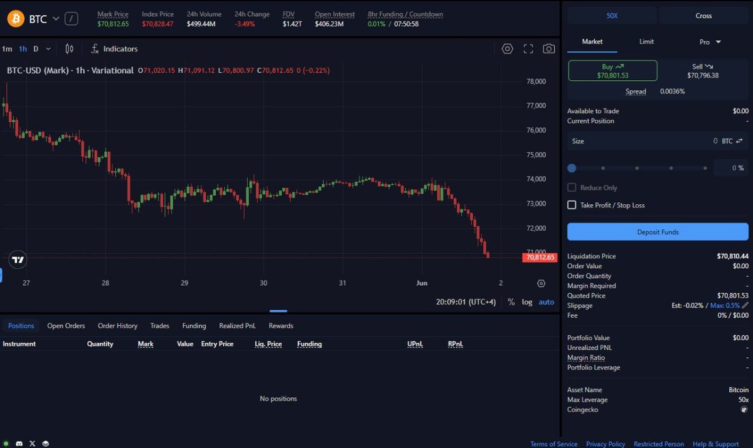Open the Open Orders tab

click(66, 326)
